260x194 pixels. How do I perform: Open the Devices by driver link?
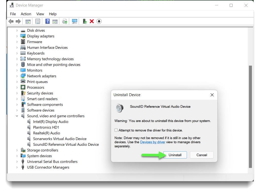(153, 142)
